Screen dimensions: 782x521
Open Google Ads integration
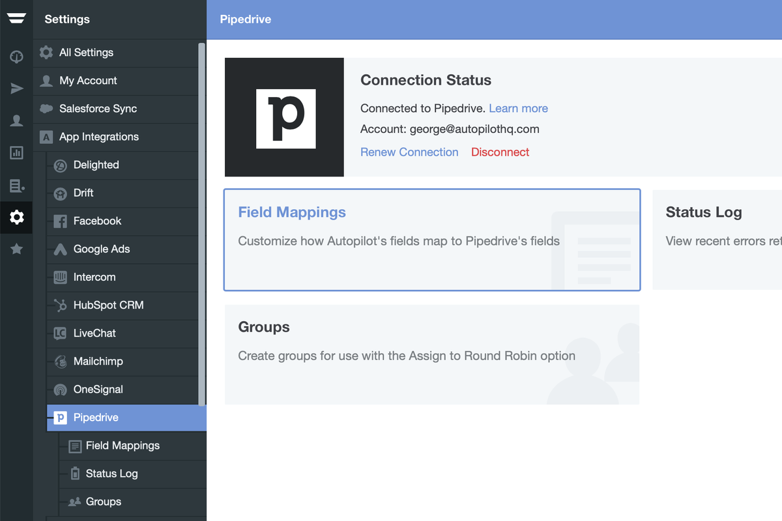pyautogui.click(x=123, y=249)
